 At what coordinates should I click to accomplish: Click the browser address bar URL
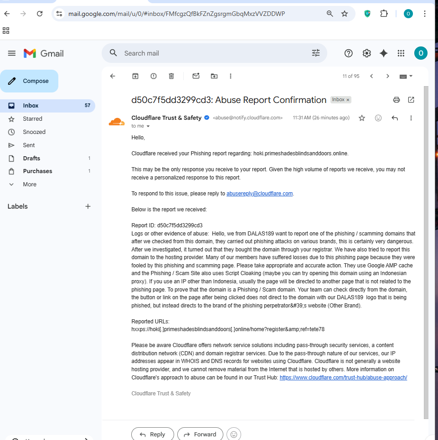[176, 14]
